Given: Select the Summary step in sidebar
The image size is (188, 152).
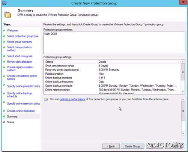Looking at the screenshot, I should [x=12, y=117].
